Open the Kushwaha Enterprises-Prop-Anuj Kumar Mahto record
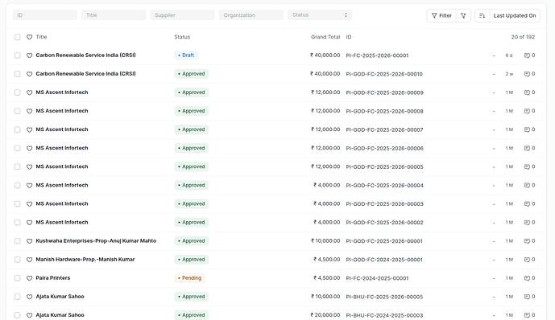Screen dimensions: 555x320 tap(96, 241)
